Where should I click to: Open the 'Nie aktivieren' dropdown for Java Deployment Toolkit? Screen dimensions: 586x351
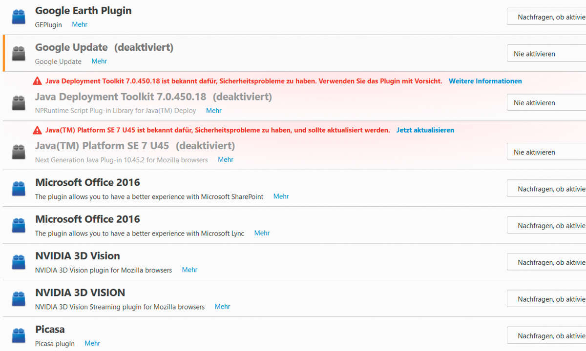546,103
